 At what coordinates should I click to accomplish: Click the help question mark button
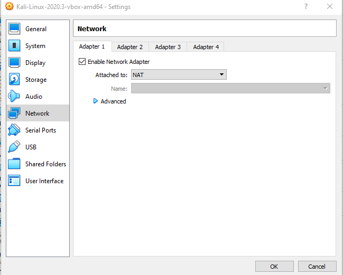pos(306,6)
